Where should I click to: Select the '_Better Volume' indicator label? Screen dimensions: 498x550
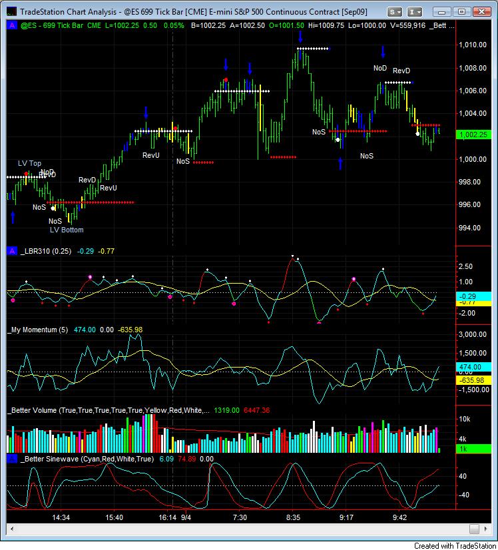click(32, 410)
